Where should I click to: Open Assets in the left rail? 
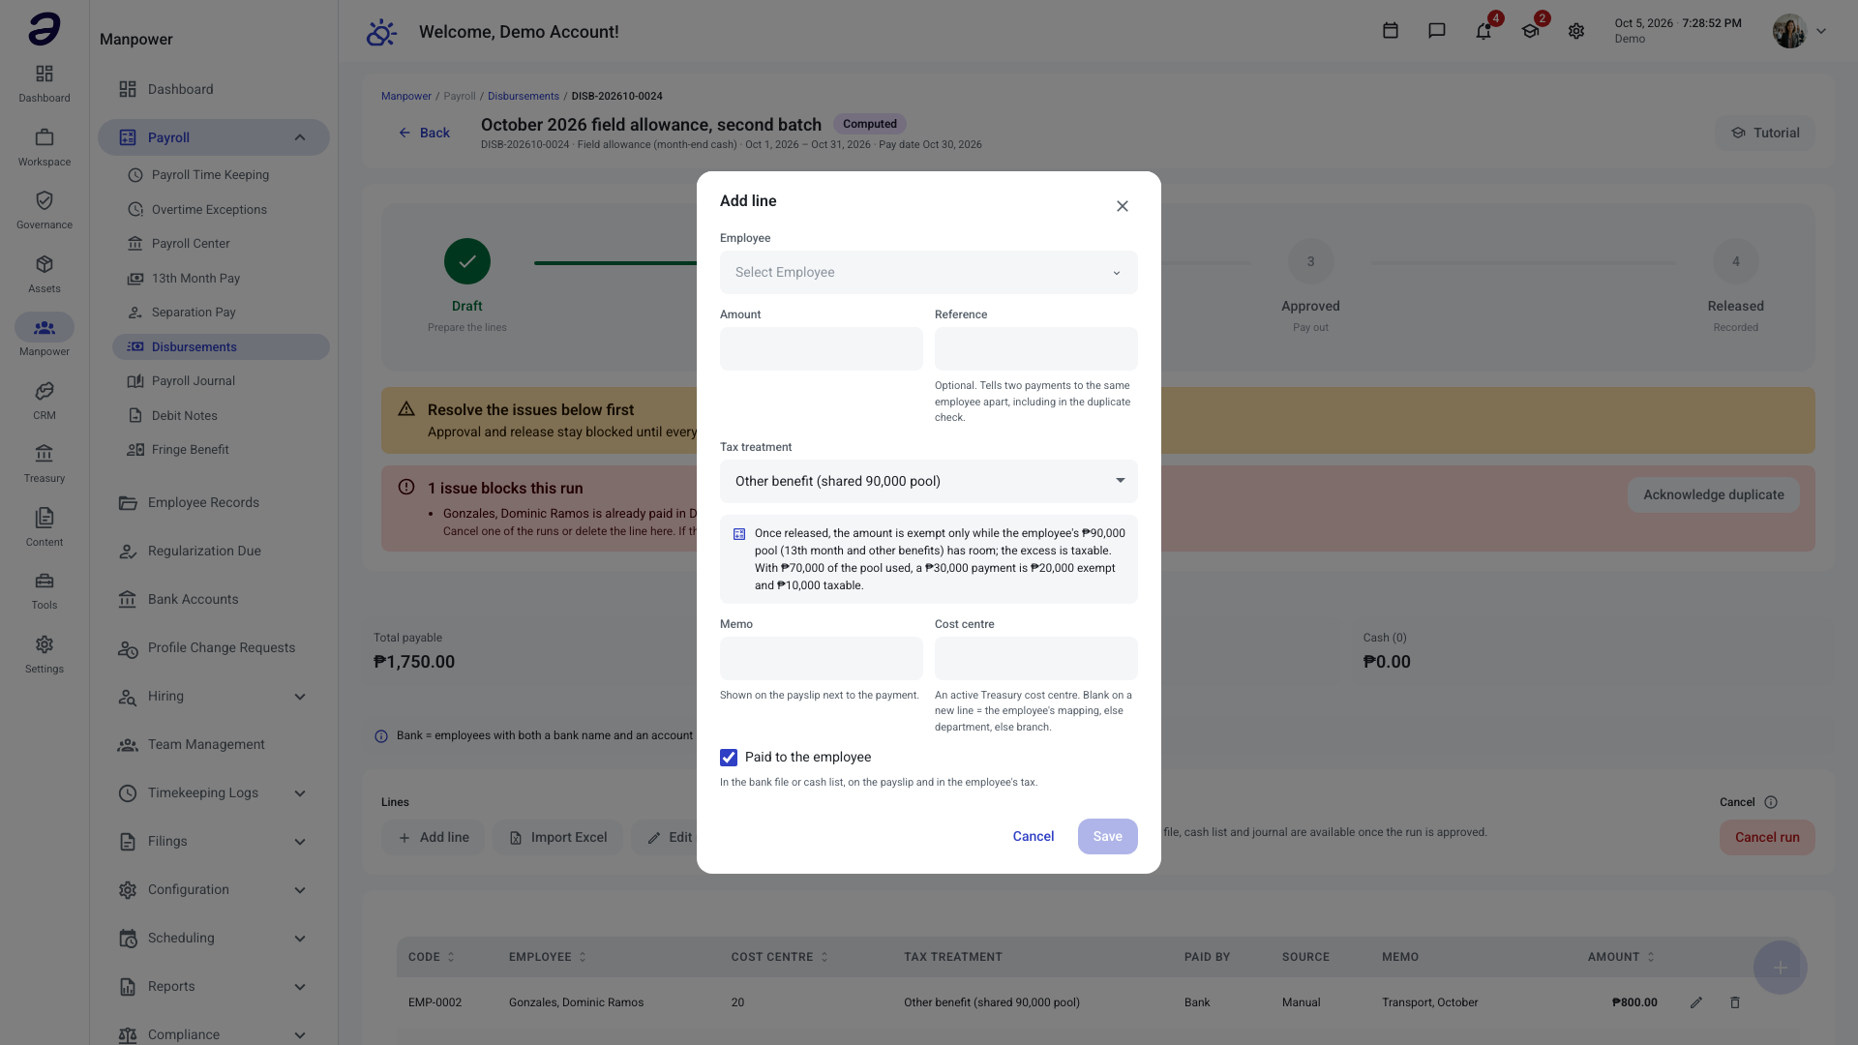[45, 274]
